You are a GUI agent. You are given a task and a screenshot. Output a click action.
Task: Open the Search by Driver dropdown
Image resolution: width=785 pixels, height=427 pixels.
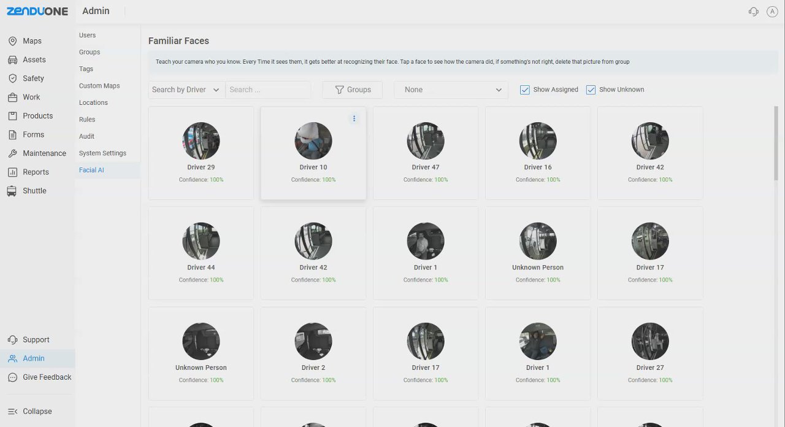[186, 90]
